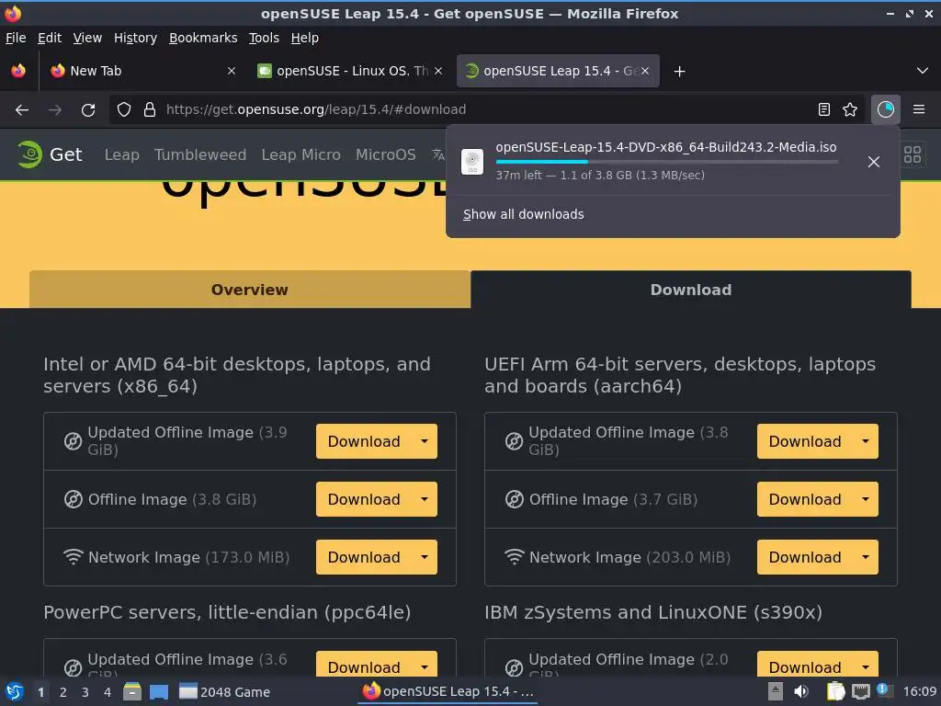Image resolution: width=941 pixels, height=706 pixels.
Task: Toggle the downloads panel toolbar icon
Action: (x=885, y=109)
